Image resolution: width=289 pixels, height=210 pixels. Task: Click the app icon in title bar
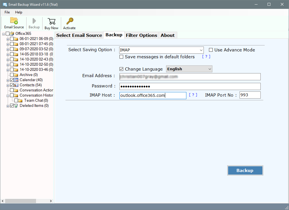pyautogui.click(x=5, y=4)
